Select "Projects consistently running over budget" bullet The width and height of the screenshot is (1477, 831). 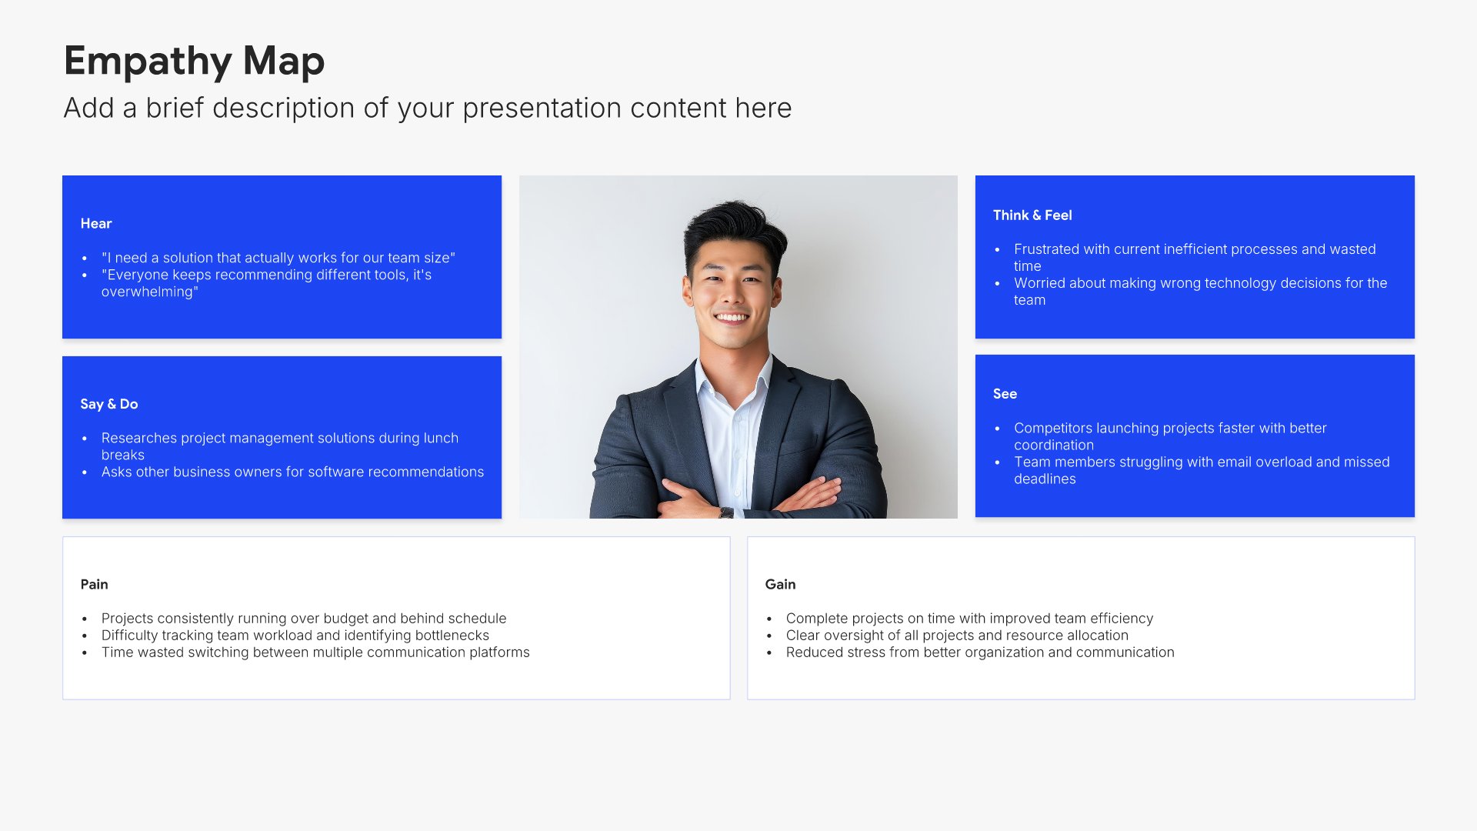[x=304, y=619]
